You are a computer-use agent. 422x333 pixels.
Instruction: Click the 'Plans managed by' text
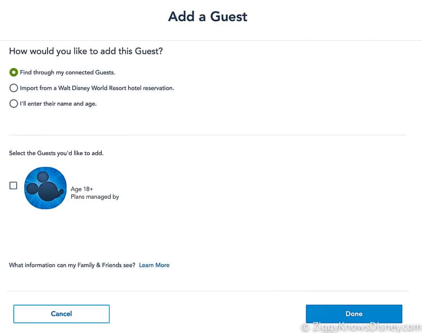point(95,197)
